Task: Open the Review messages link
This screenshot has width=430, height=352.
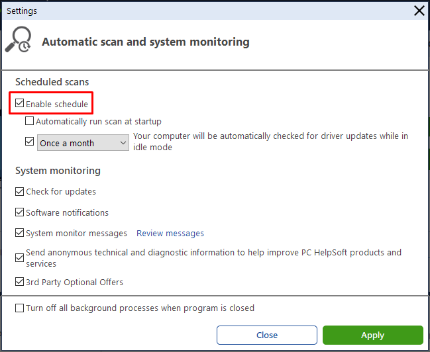Action: [x=170, y=233]
